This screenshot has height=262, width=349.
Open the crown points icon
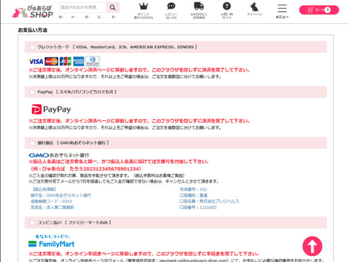143,10
